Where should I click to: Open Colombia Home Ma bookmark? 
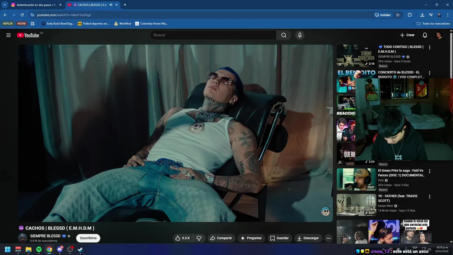point(151,24)
